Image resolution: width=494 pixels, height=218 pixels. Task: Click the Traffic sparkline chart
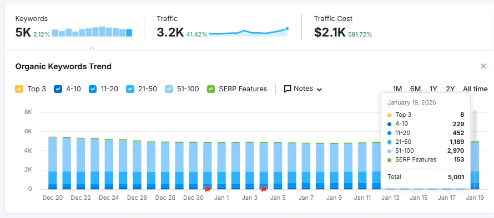click(249, 32)
